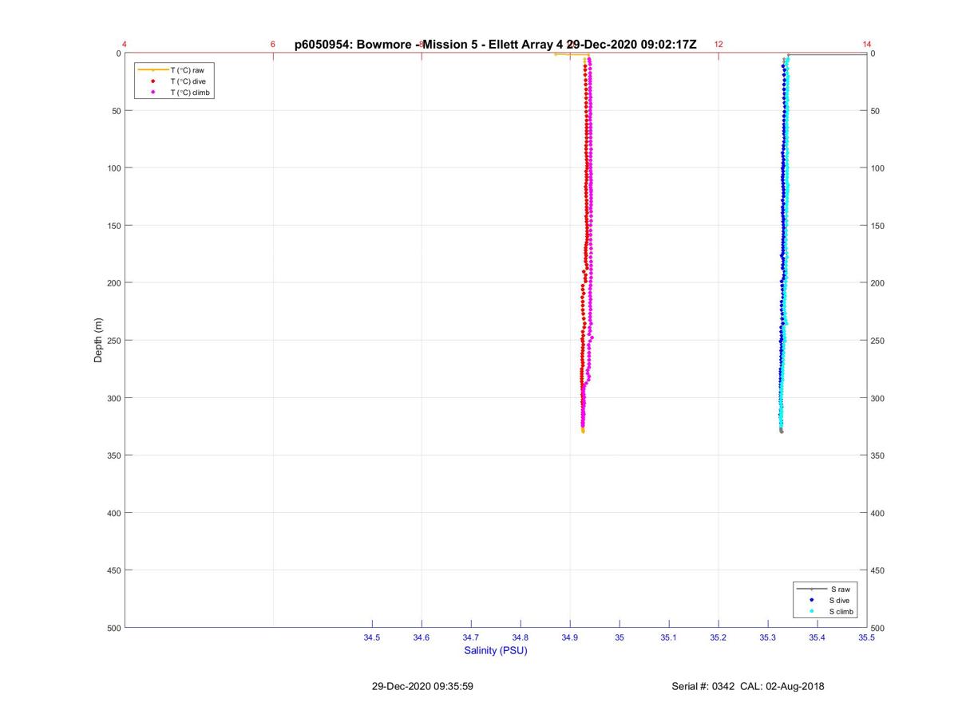
Task: Click depth tick 100 on the left axis
Action: (x=113, y=168)
